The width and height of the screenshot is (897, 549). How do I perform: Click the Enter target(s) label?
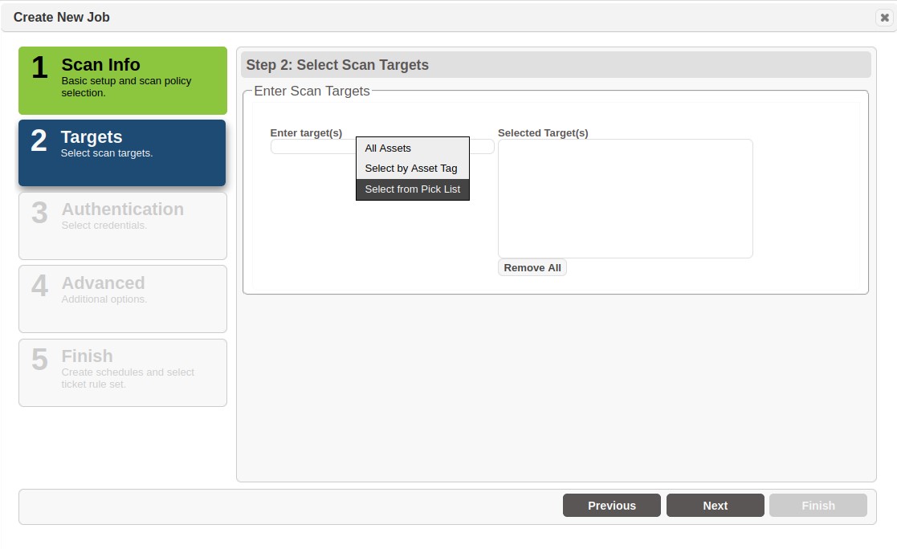(306, 133)
